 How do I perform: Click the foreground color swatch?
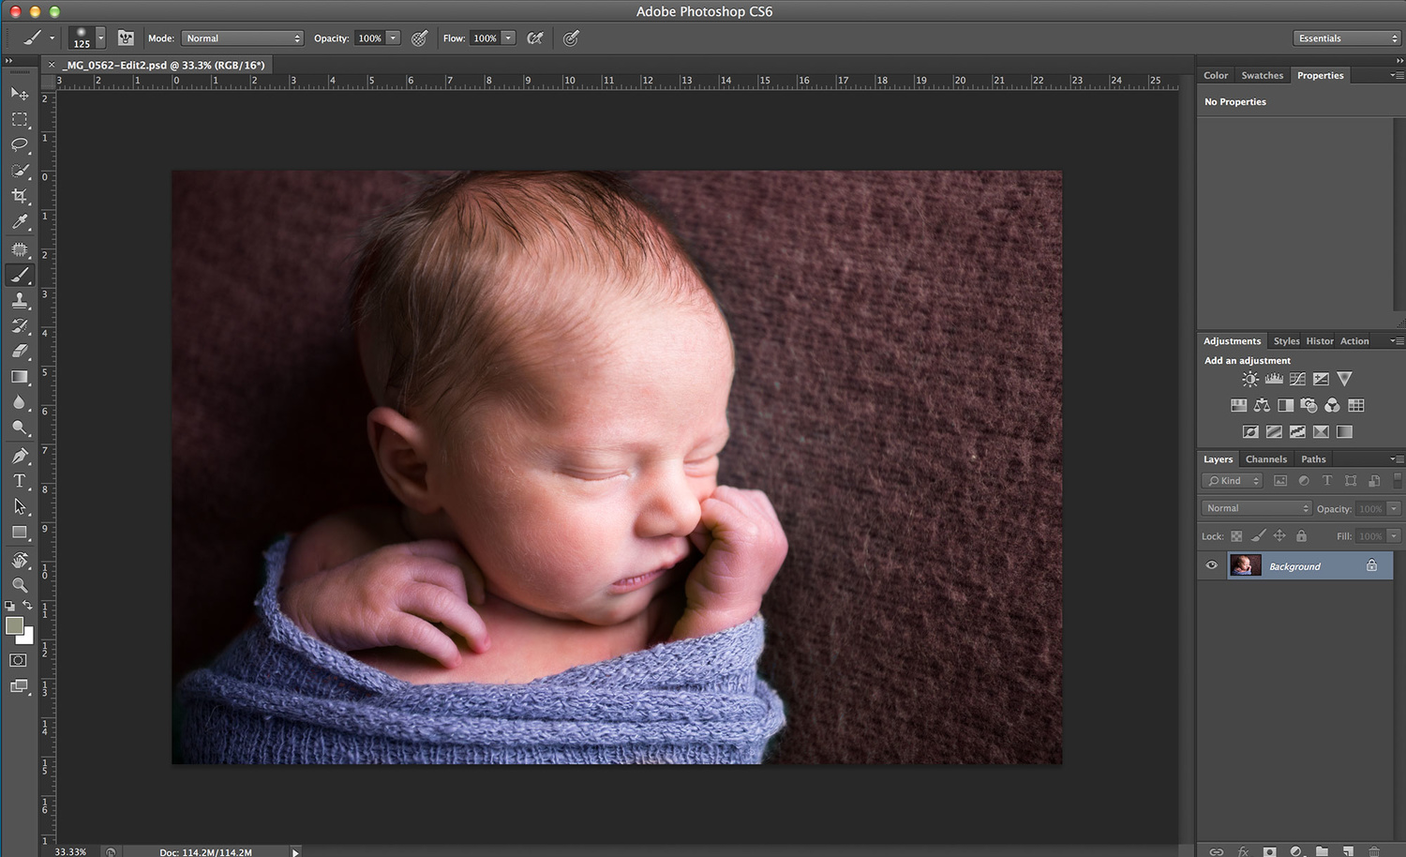[x=14, y=626]
